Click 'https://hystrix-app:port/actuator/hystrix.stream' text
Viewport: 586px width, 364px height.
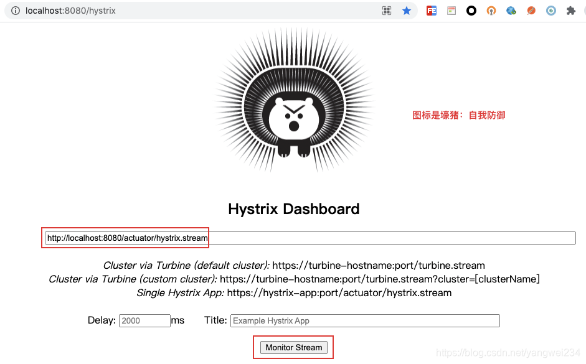(x=339, y=293)
